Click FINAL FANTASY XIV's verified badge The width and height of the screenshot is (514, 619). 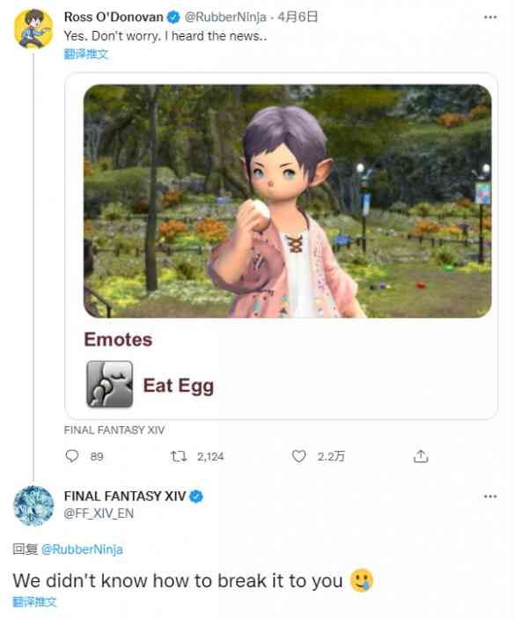[196, 497]
